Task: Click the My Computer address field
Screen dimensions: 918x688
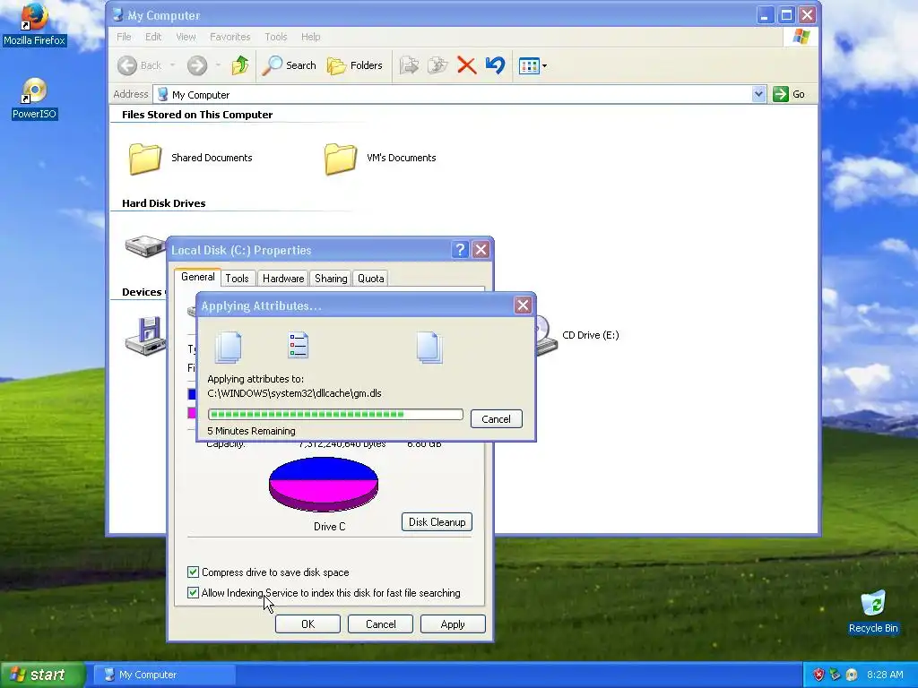Action: point(453,94)
